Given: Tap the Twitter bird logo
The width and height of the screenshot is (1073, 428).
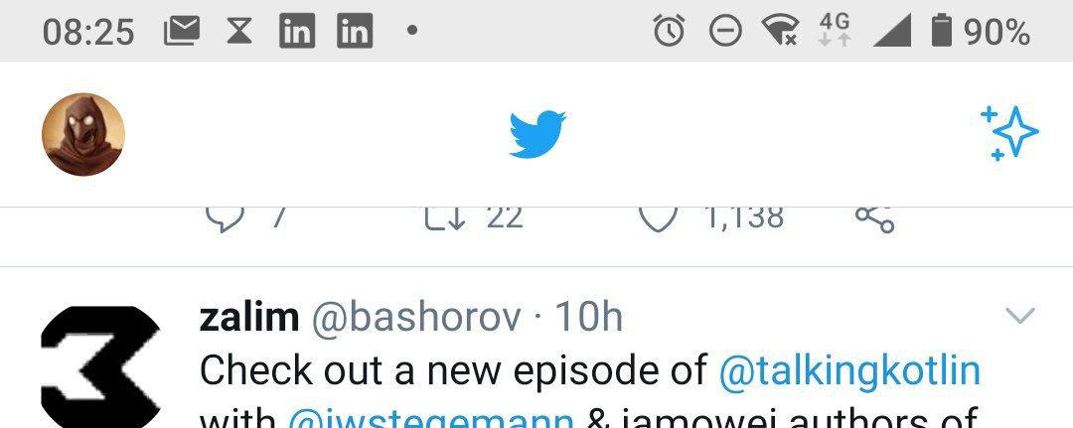Looking at the screenshot, I should pos(537,135).
